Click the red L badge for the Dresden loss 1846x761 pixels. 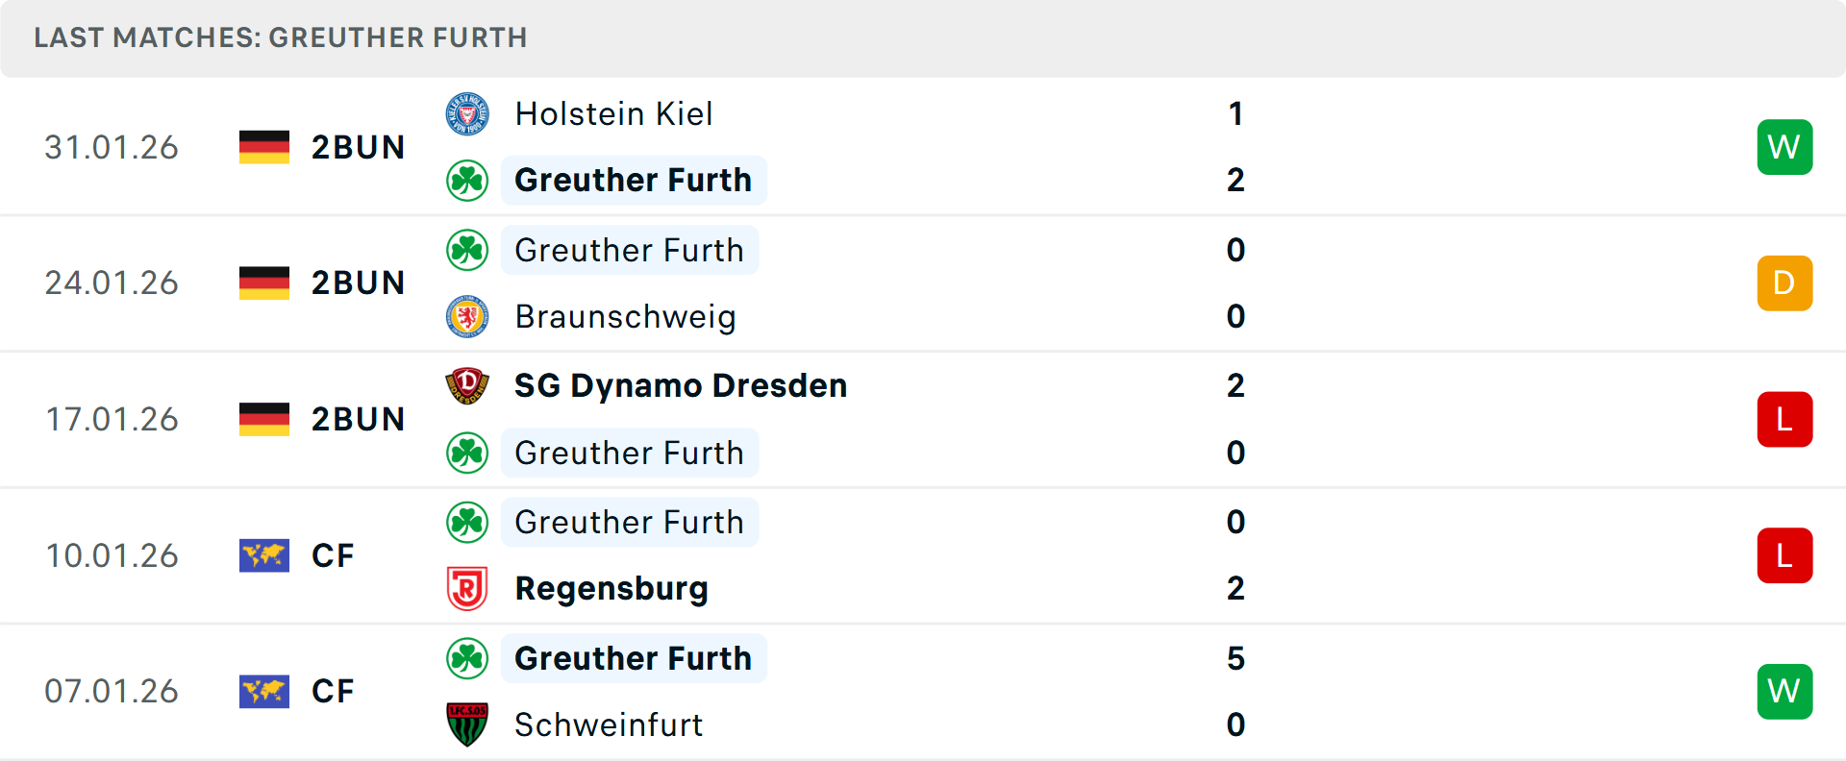[1784, 419]
